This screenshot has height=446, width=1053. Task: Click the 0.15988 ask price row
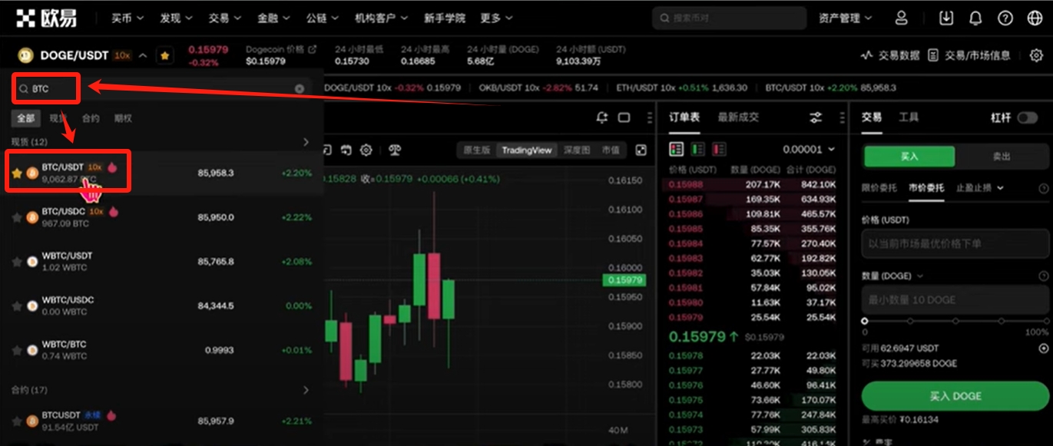click(x=752, y=184)
